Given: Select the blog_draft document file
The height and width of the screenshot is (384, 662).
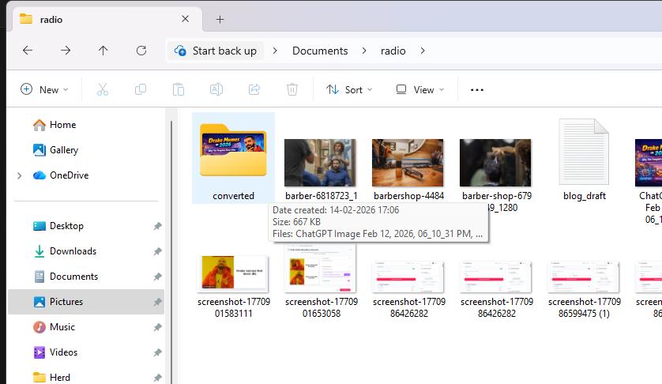Looking at the screenshot, I should pos(584,152).
